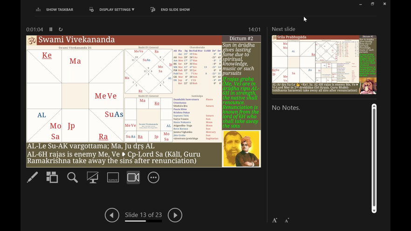Activate the zoom into slide magnifier
The width and height of the screenshot is (411, 231).
pyautogui.click(x=72, y=177)
